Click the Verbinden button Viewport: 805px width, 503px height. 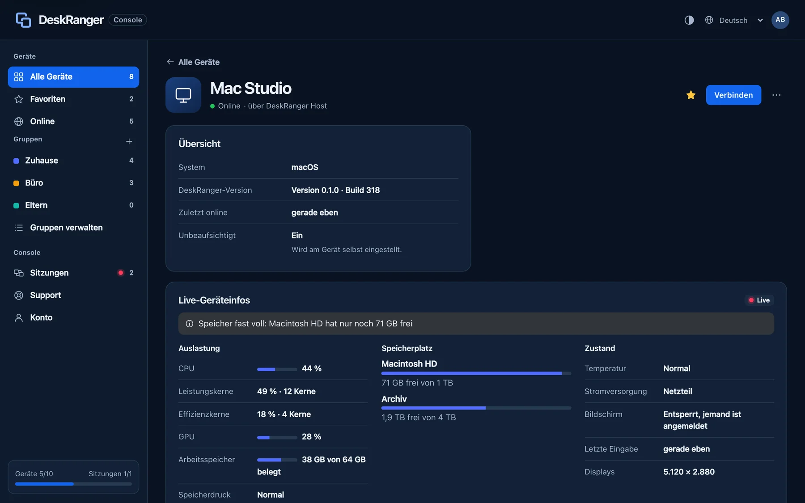click(733, 95)
